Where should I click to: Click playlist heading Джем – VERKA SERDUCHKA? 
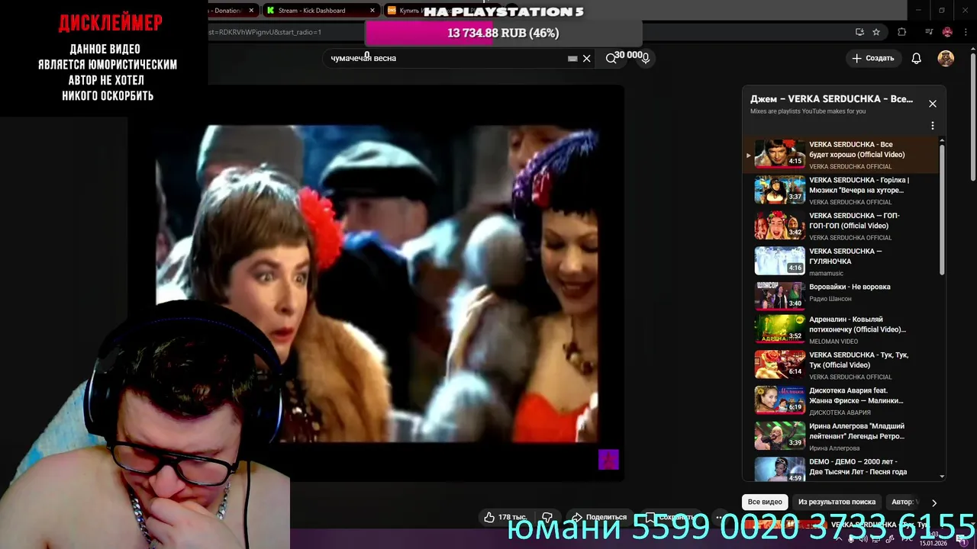831,99
